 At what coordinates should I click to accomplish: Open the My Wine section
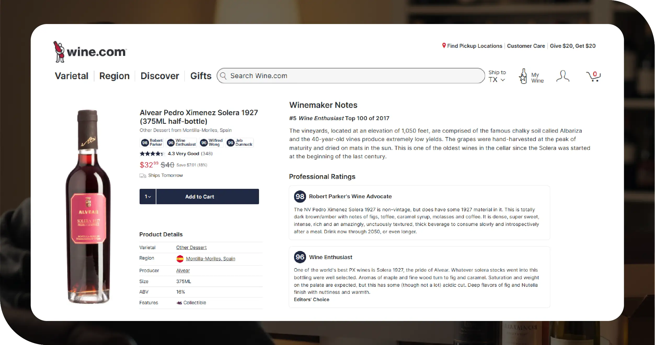click(x=531, y=76)
